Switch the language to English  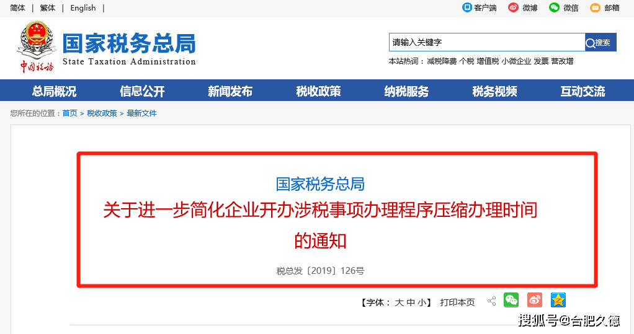coord(83,7)
